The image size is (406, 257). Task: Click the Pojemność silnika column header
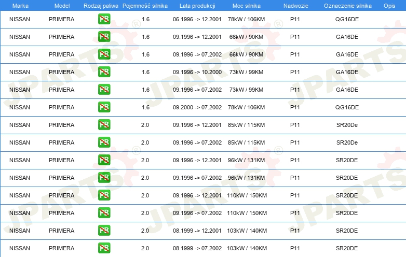tap(145, 6)
